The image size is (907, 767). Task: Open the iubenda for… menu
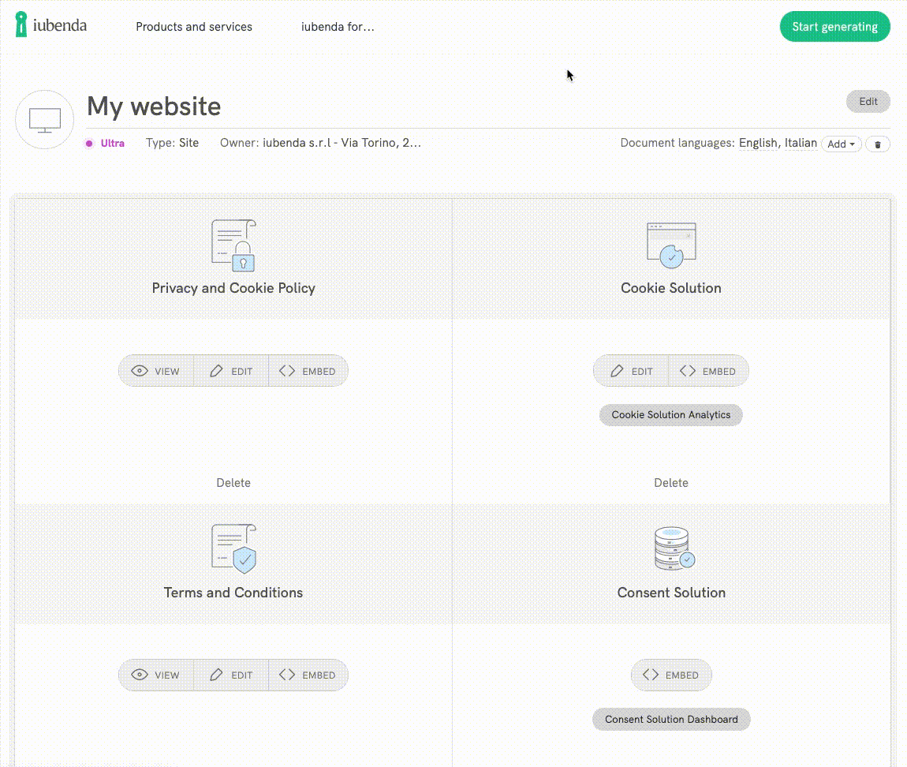point(338,27)
